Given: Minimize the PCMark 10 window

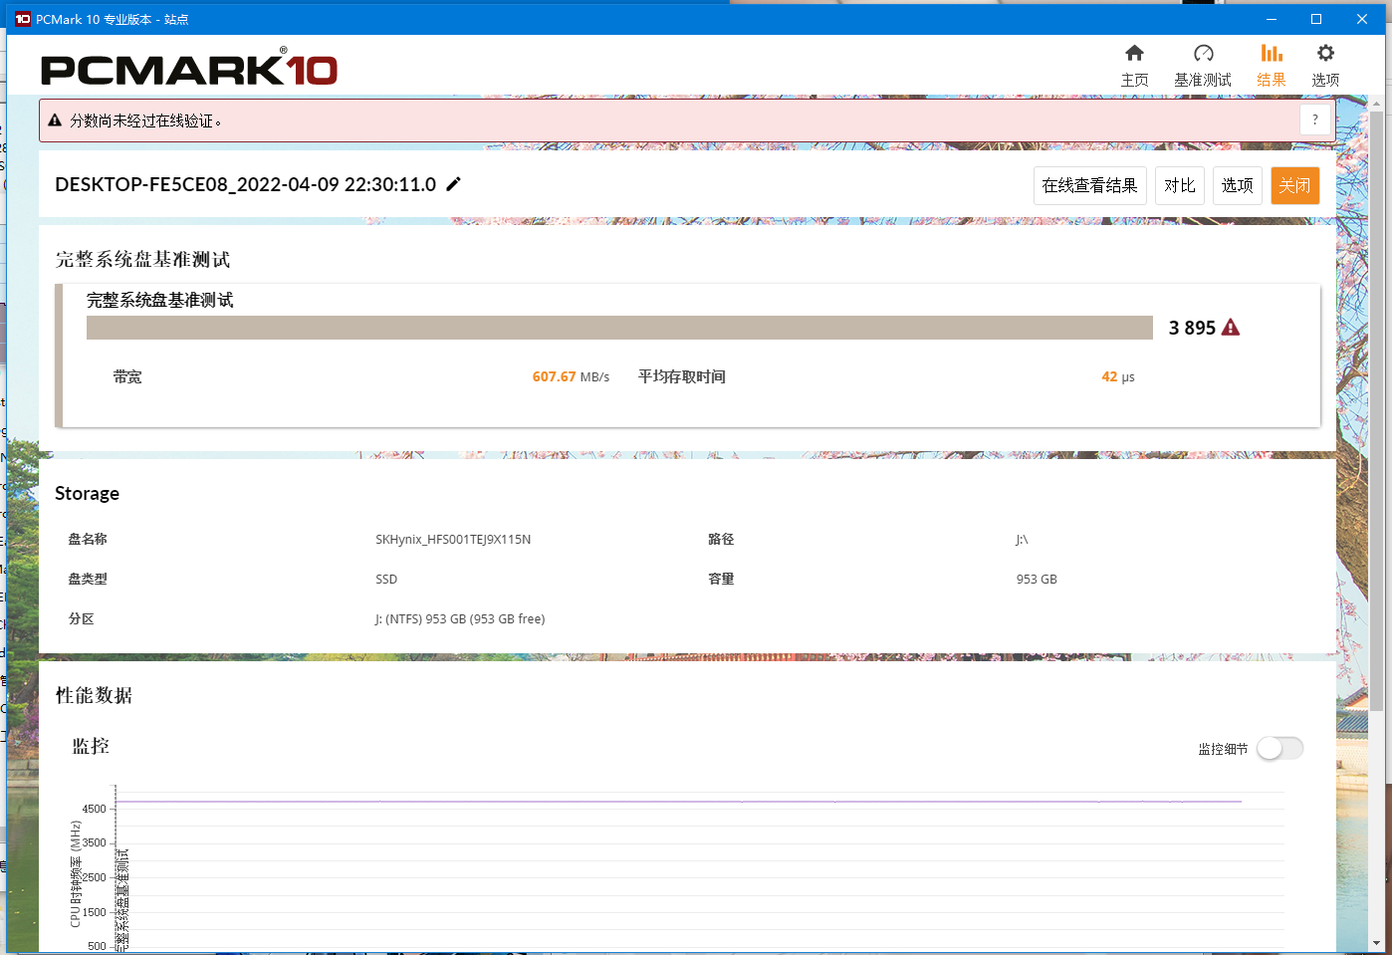Looking at the screenshot, I should click(x=1272, y=19).
